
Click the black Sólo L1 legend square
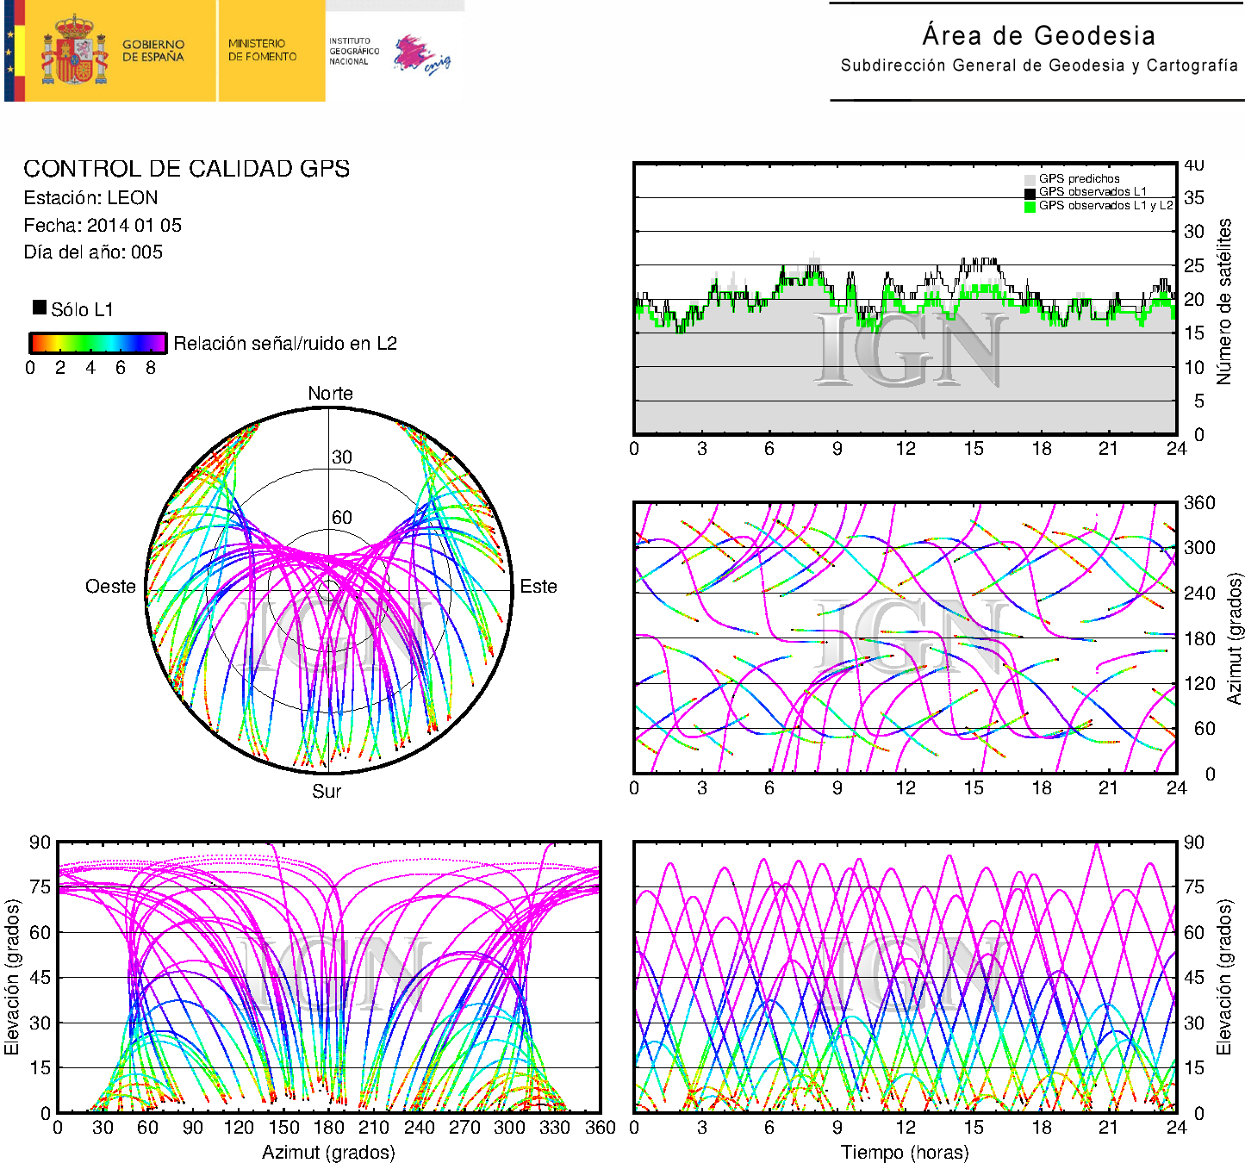pyautogui.click(x=40, y=308)
